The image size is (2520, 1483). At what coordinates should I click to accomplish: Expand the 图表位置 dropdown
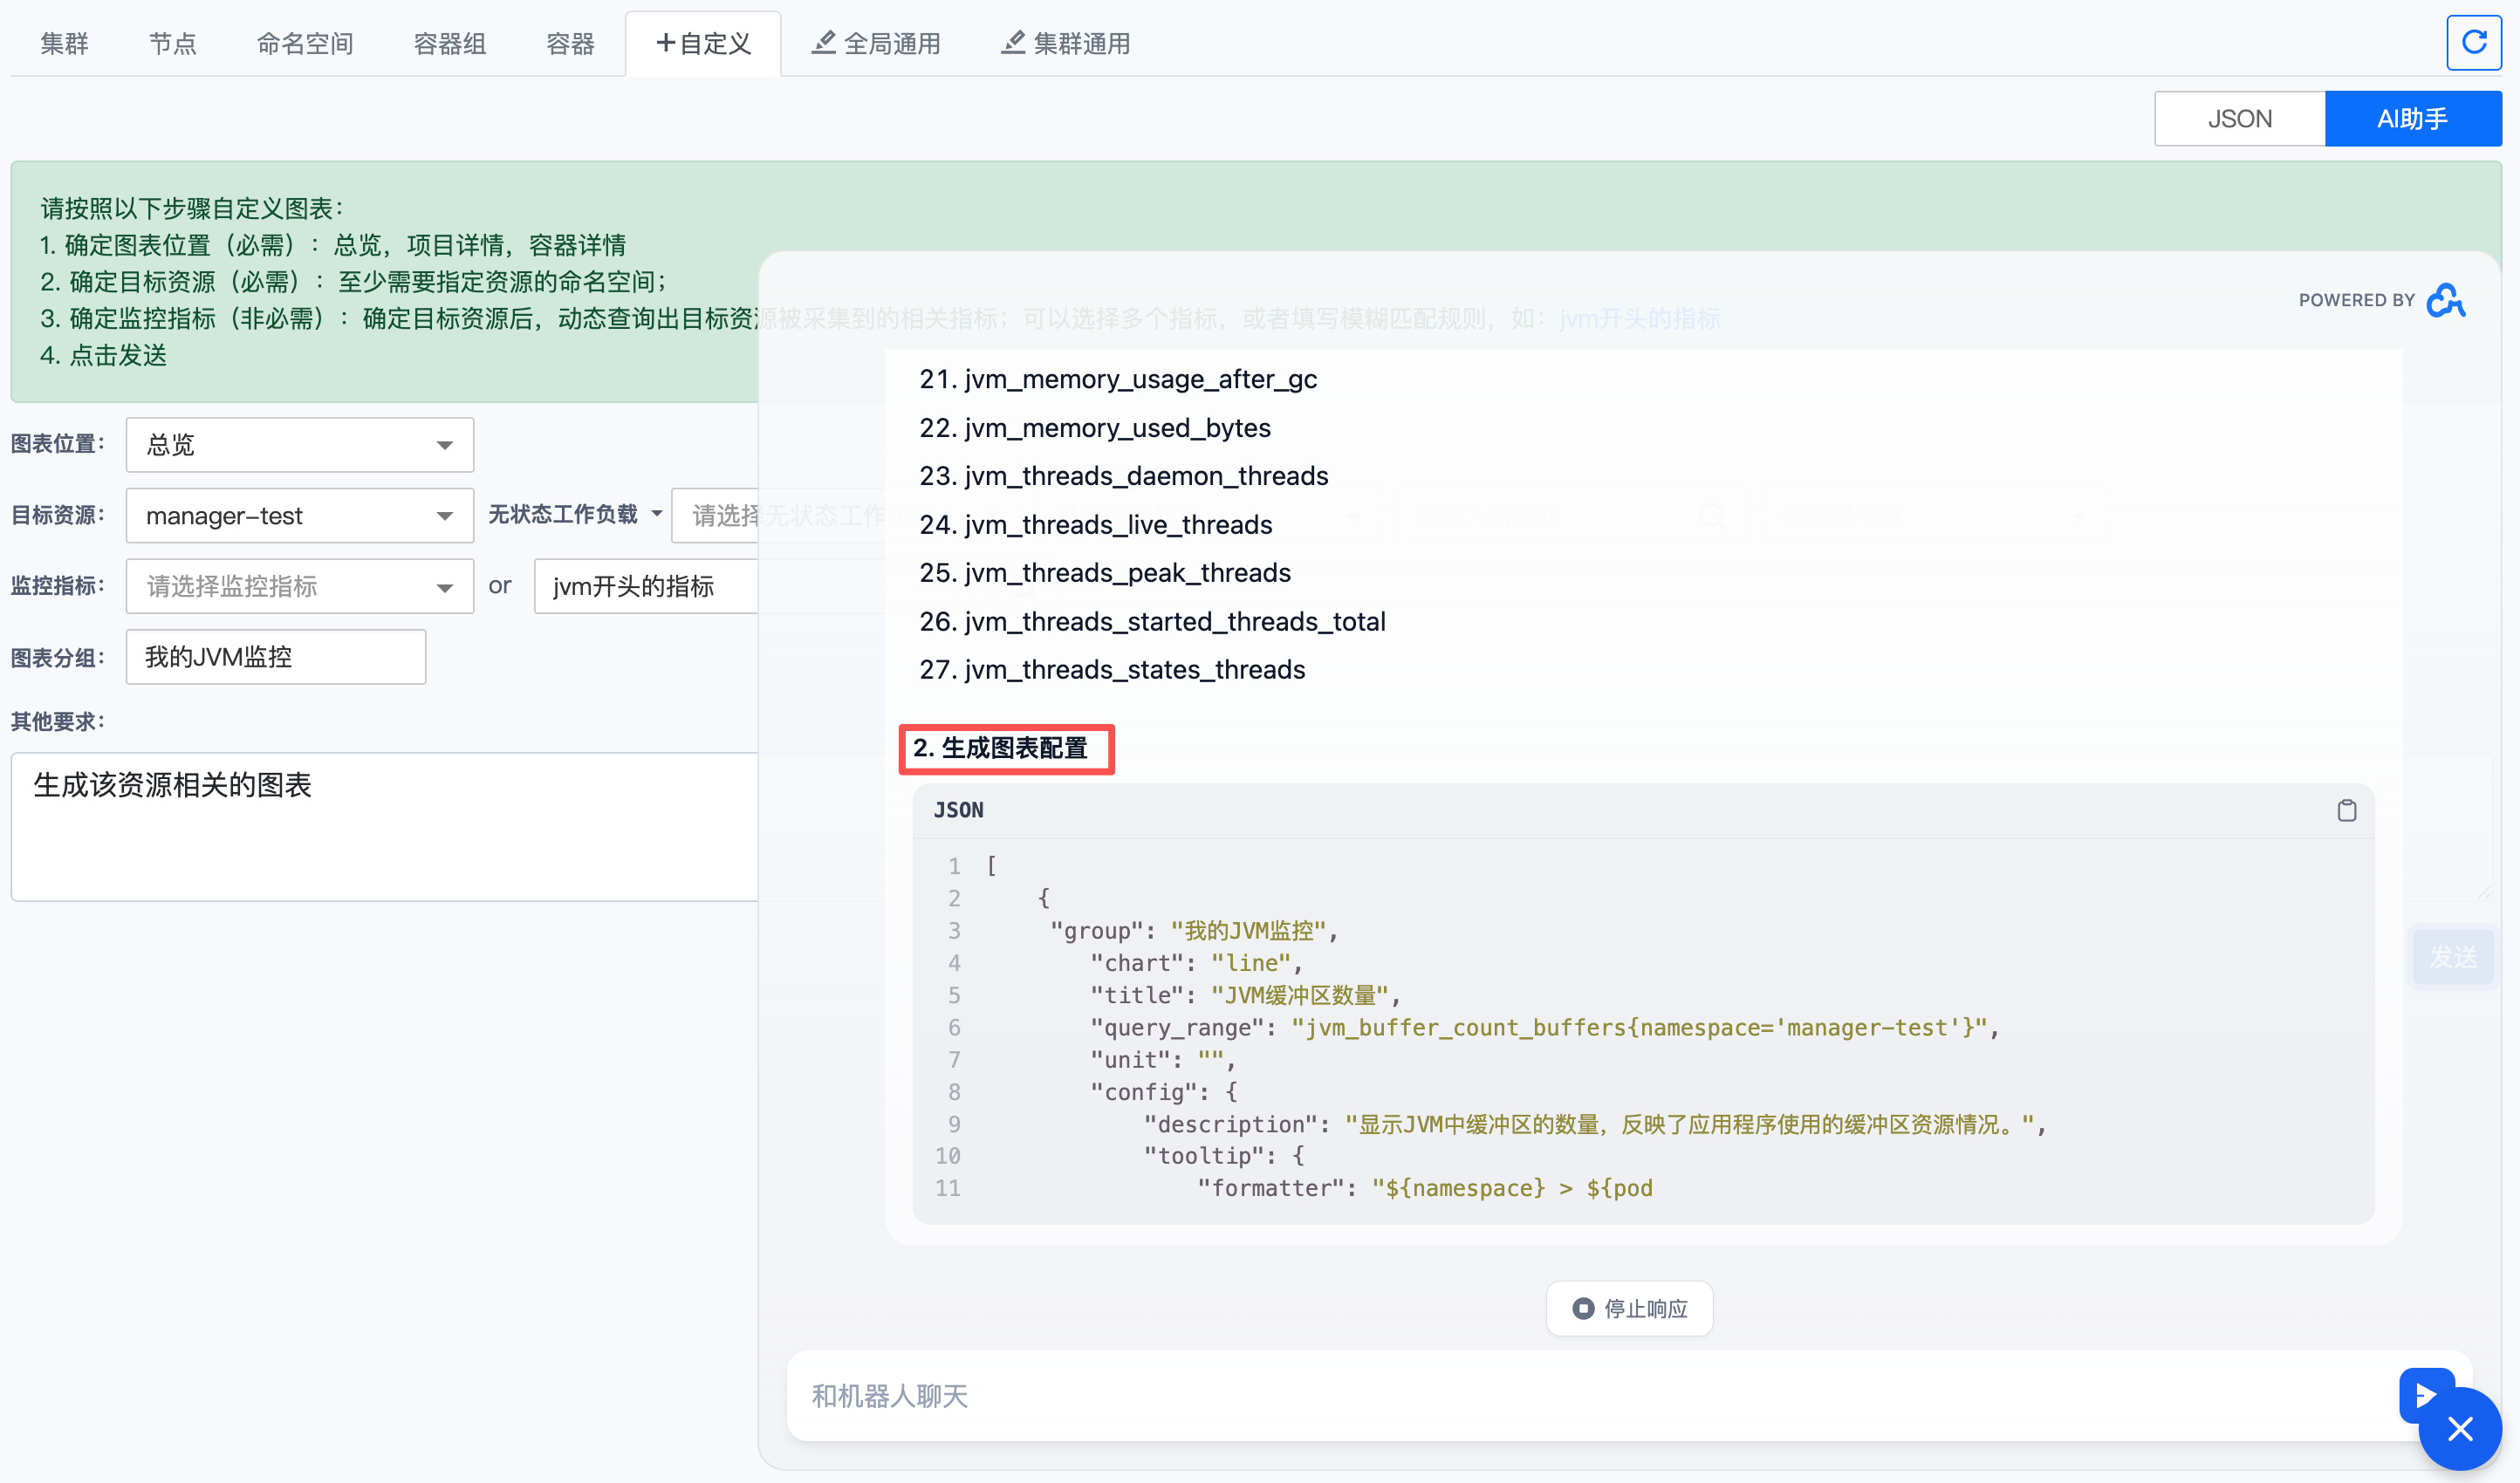point(299,445)
